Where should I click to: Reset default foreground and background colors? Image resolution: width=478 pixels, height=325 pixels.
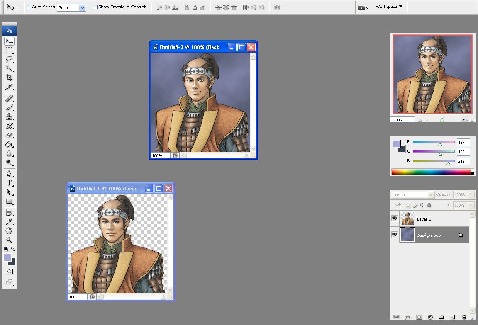click(x=5, y=249)
